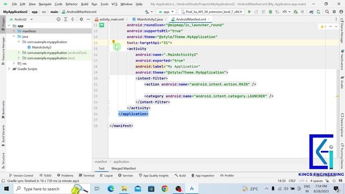Click Expand All icon in Project panel
Image resolution: width=345 pixels, height=194 pixels.
coord(66,19)
